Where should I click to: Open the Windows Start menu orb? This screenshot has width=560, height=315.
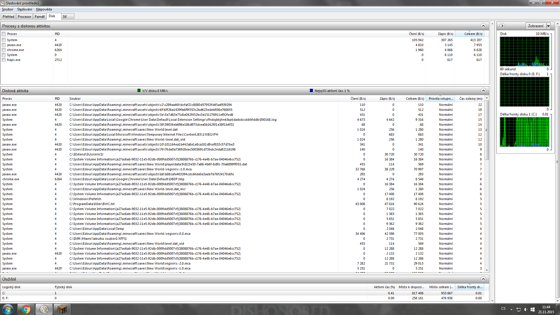click(8, 309)
